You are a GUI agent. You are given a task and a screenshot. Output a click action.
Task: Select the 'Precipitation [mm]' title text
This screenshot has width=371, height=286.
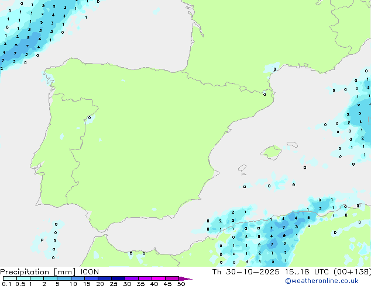pos(38,272)
